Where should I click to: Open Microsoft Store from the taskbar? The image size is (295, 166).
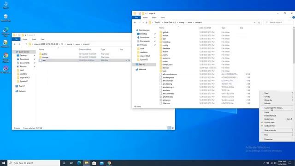(94, 163)
